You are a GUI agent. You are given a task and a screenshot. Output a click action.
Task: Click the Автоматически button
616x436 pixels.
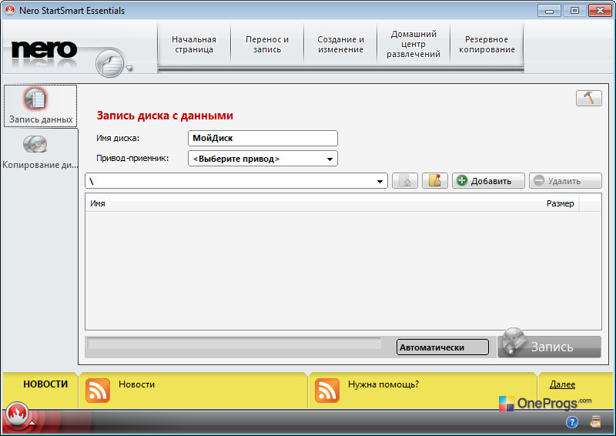point(443,347)
